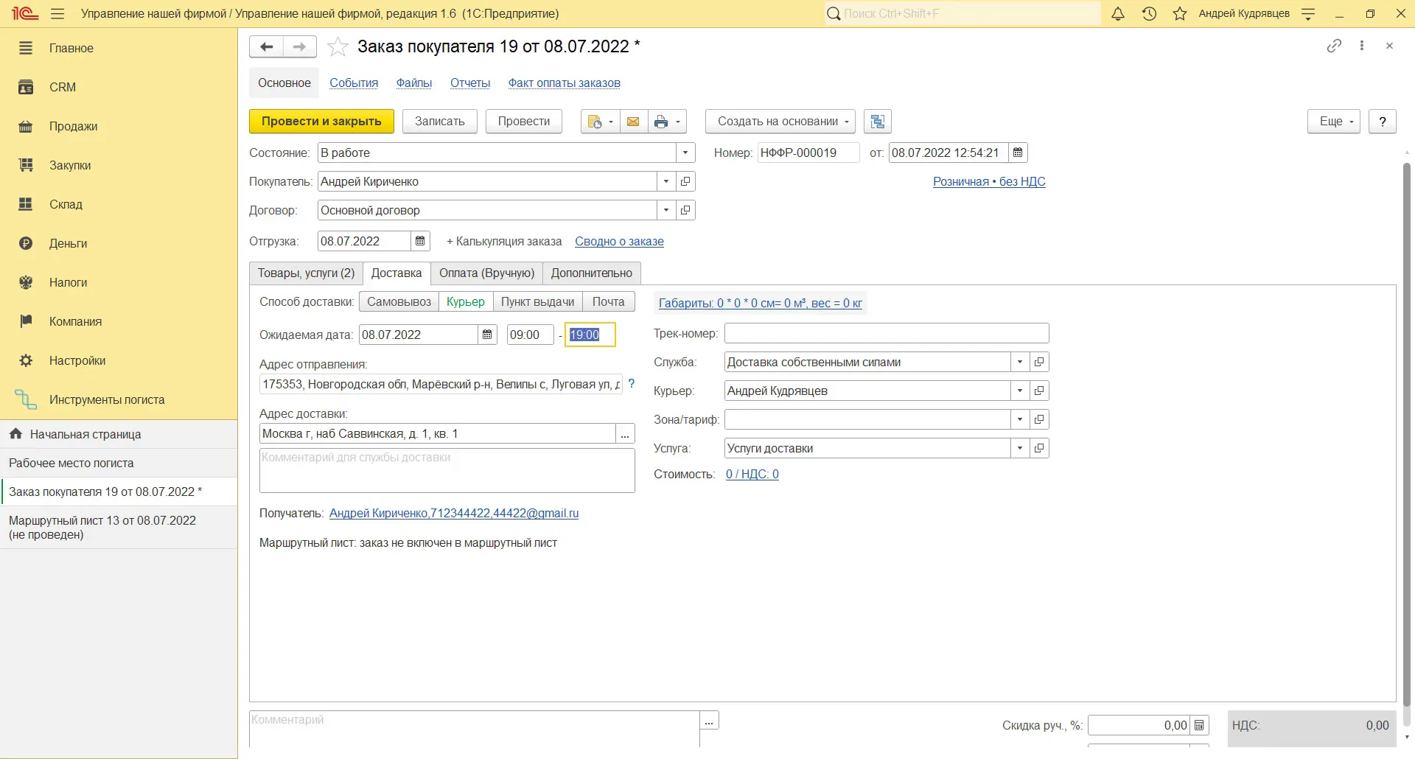
Task: Open Отчеты section link
Action: click(x=470, y=83)
